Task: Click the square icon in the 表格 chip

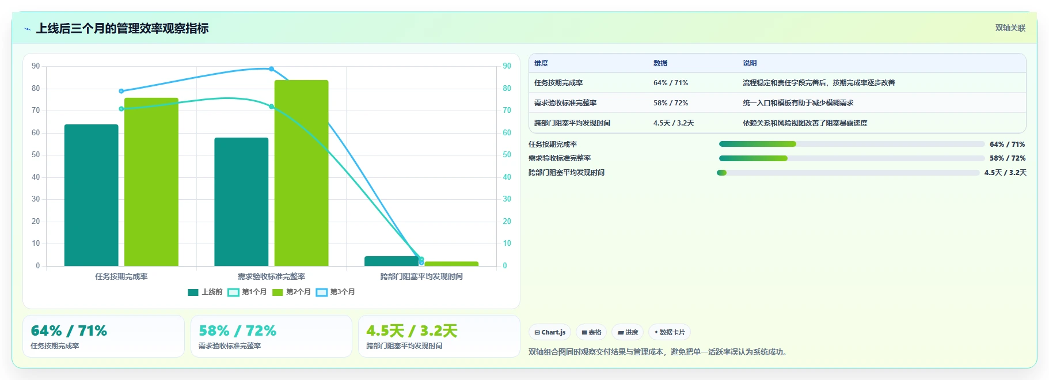Action: 584,333
